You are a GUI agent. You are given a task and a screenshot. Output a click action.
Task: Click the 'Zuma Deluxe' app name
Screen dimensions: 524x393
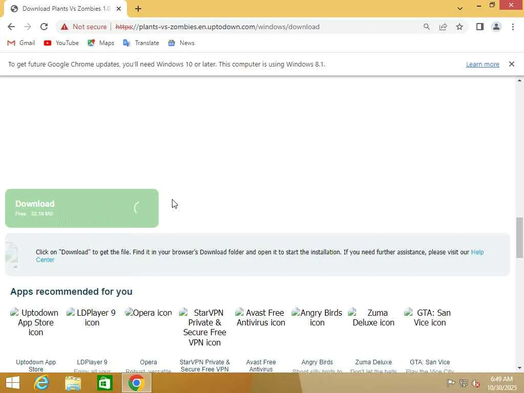[x=374, y=362]
